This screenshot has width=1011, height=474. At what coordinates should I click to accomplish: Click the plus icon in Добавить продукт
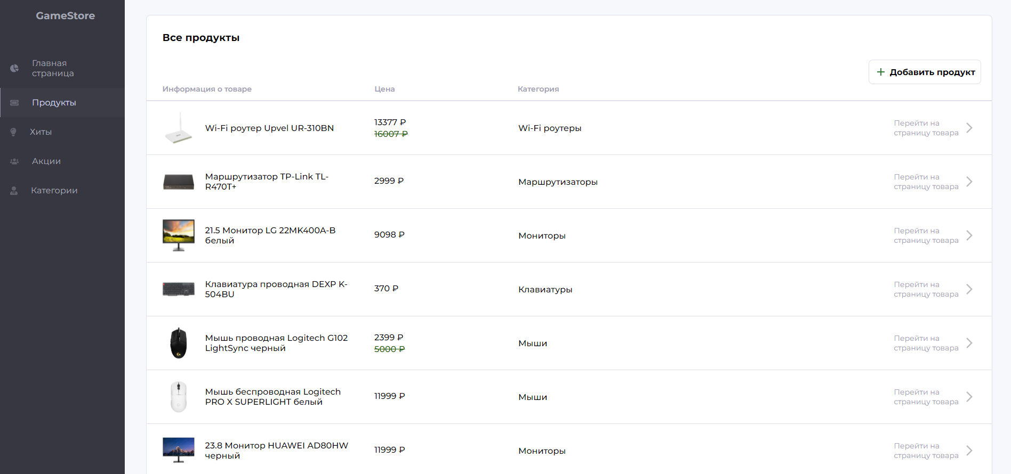point(881,72)
